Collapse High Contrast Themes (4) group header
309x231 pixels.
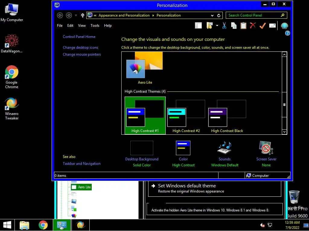pyautogui.click(x=145, y=91)
